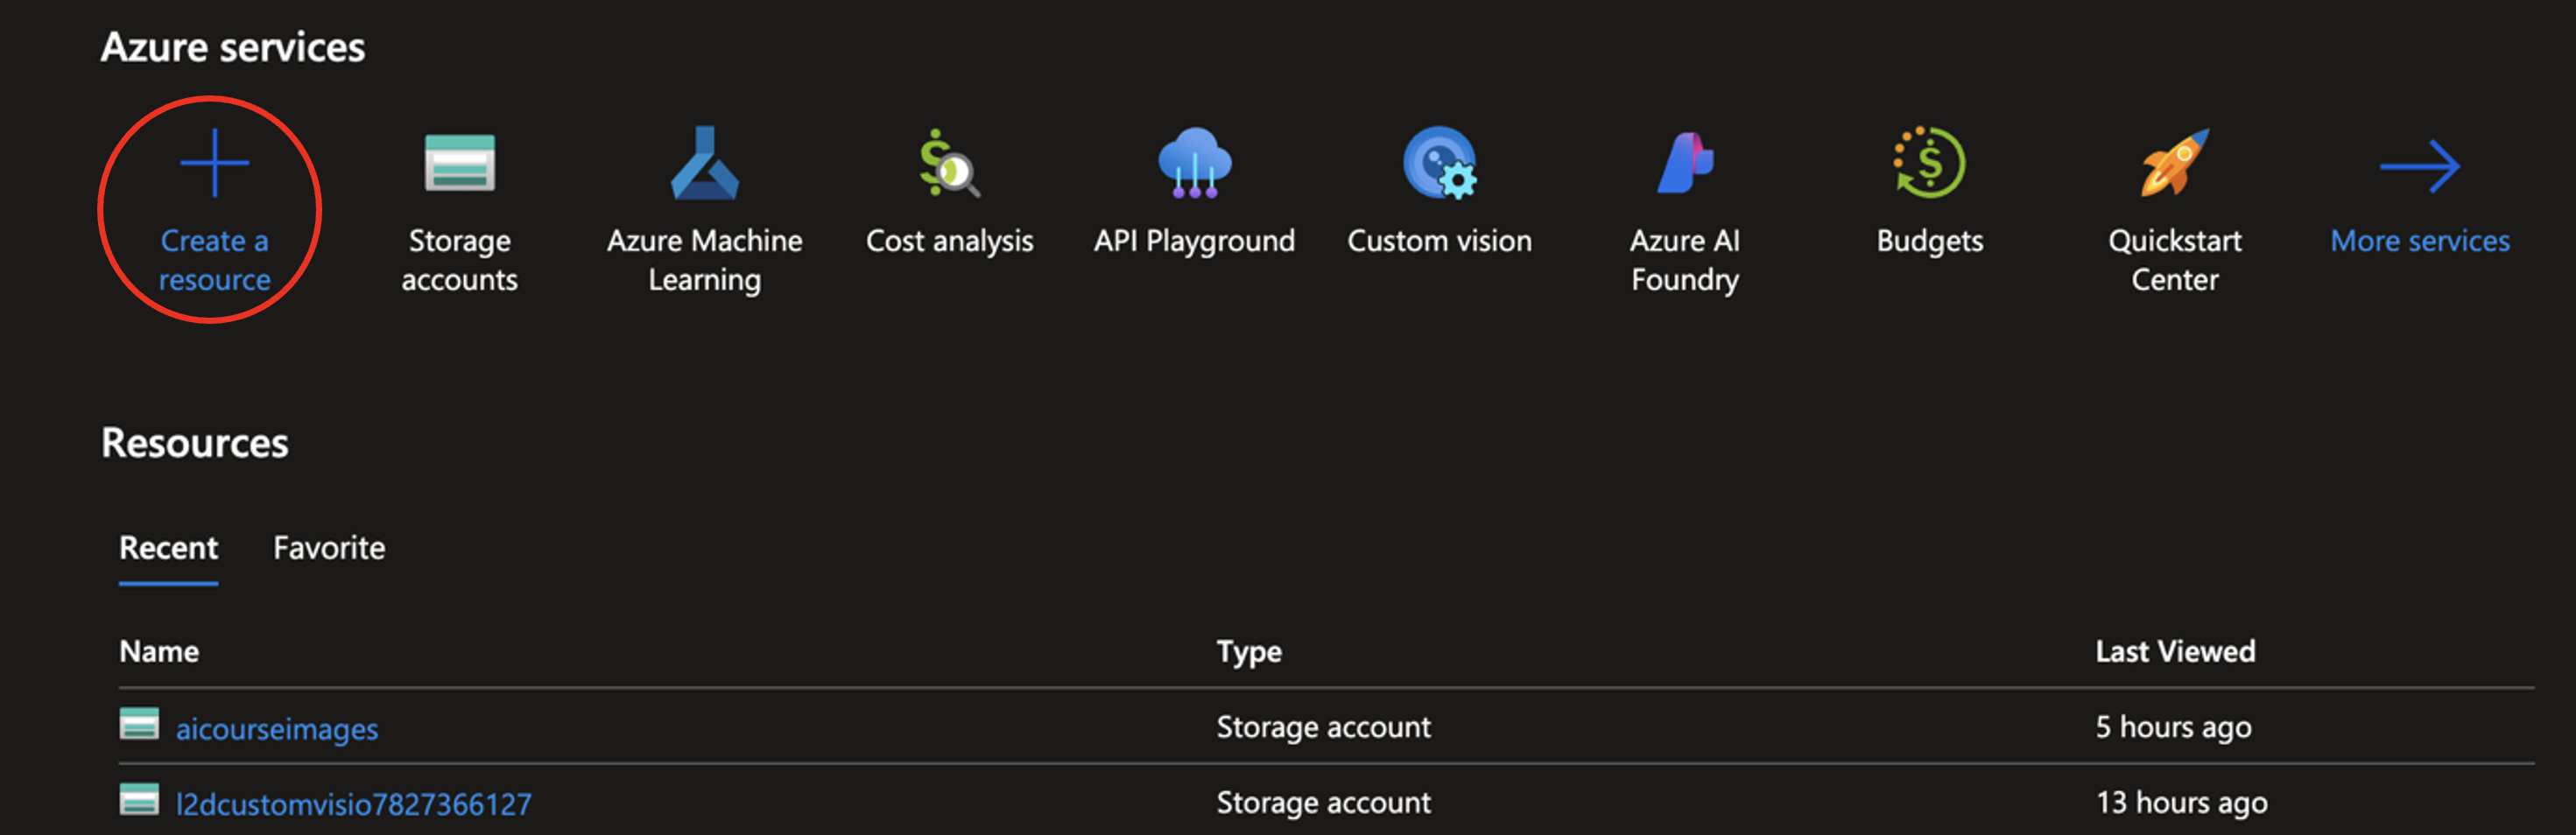Click the Cost analysis label
Screen dimensions: 2576x835
pyautogui.click(x=949, y=241)
